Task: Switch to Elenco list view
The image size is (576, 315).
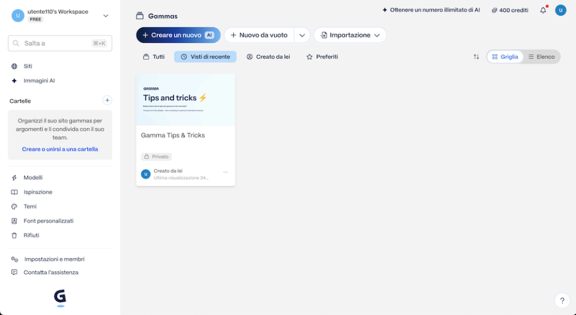Action: coord(541,57)
